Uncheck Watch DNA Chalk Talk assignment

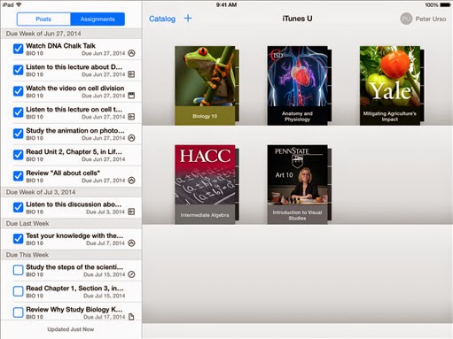[18, 49]
